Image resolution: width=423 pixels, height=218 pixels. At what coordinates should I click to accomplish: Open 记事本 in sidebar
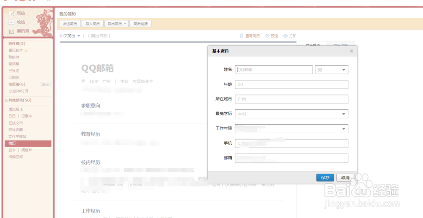[x=27, y=116]
